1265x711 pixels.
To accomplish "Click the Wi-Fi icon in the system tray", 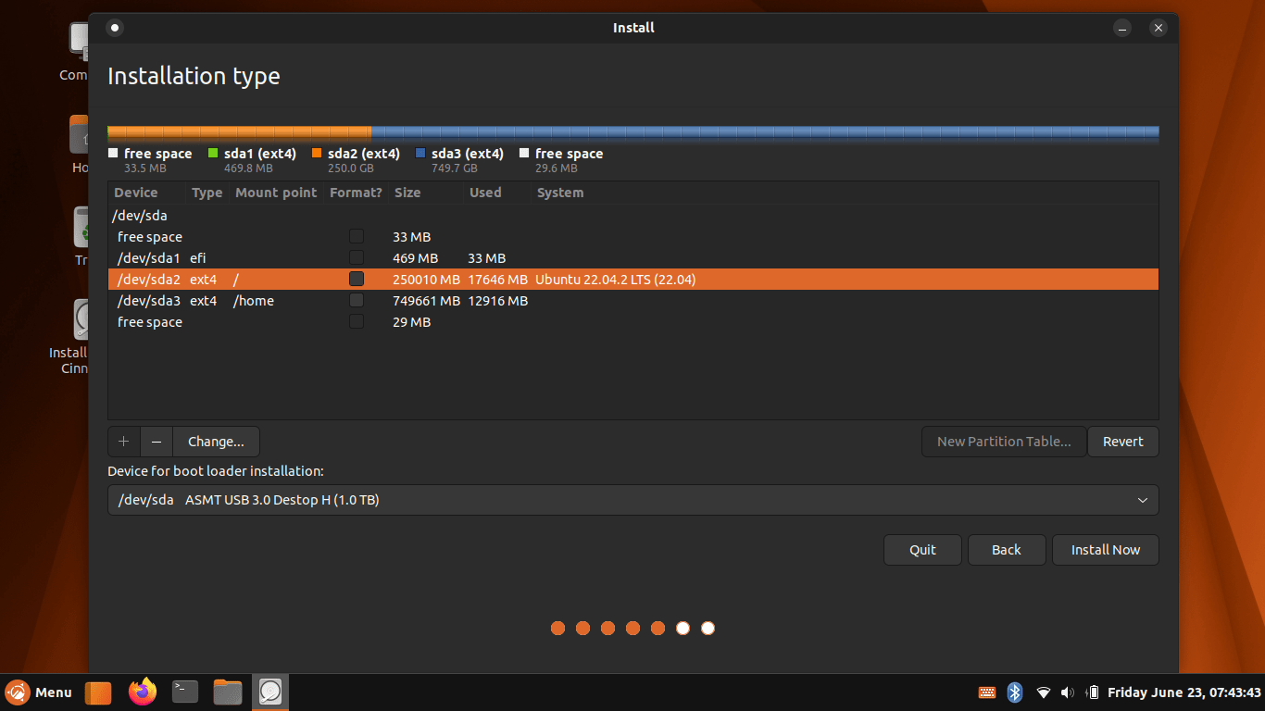I will click(x=1043, y=692).
